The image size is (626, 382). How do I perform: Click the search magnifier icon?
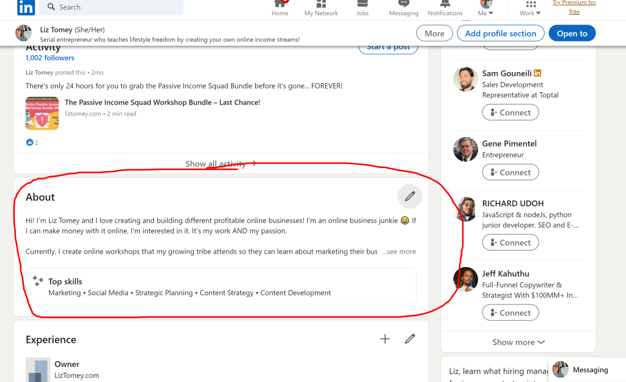point(51,7)
